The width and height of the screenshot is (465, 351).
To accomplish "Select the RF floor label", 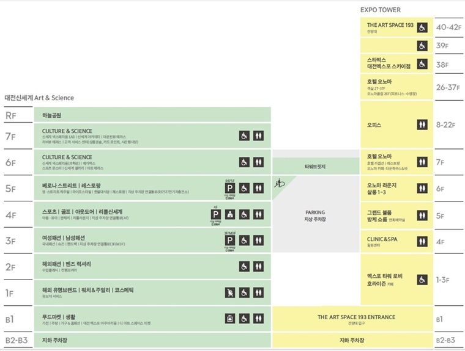I will pos(10,115).
